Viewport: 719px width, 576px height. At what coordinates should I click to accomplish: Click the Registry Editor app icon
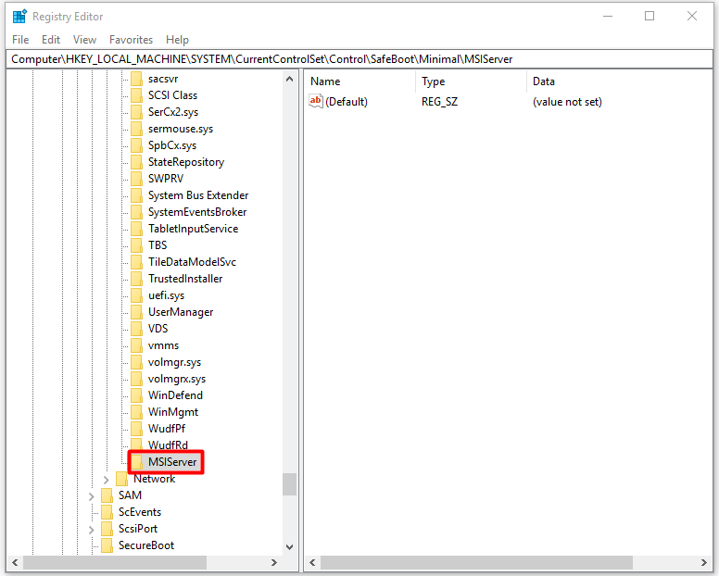19,17
